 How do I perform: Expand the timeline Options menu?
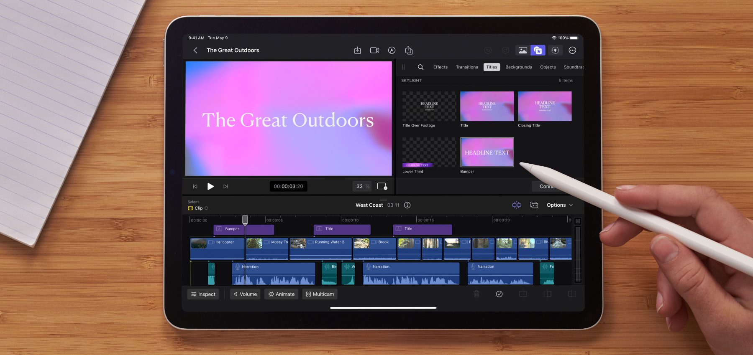coord(559,205)
